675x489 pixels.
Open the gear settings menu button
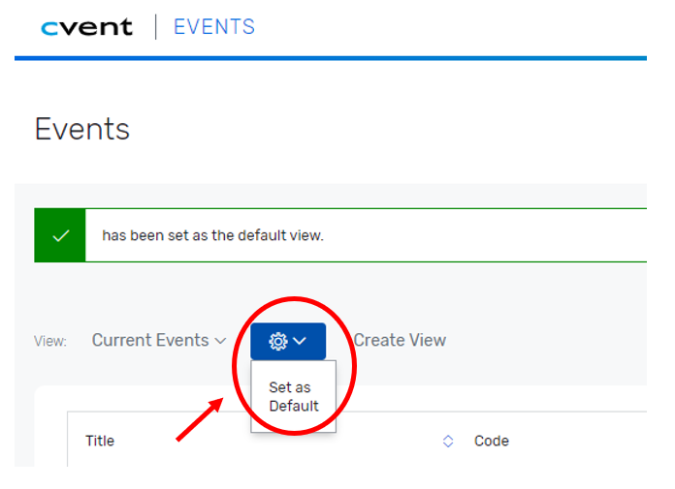288,341
